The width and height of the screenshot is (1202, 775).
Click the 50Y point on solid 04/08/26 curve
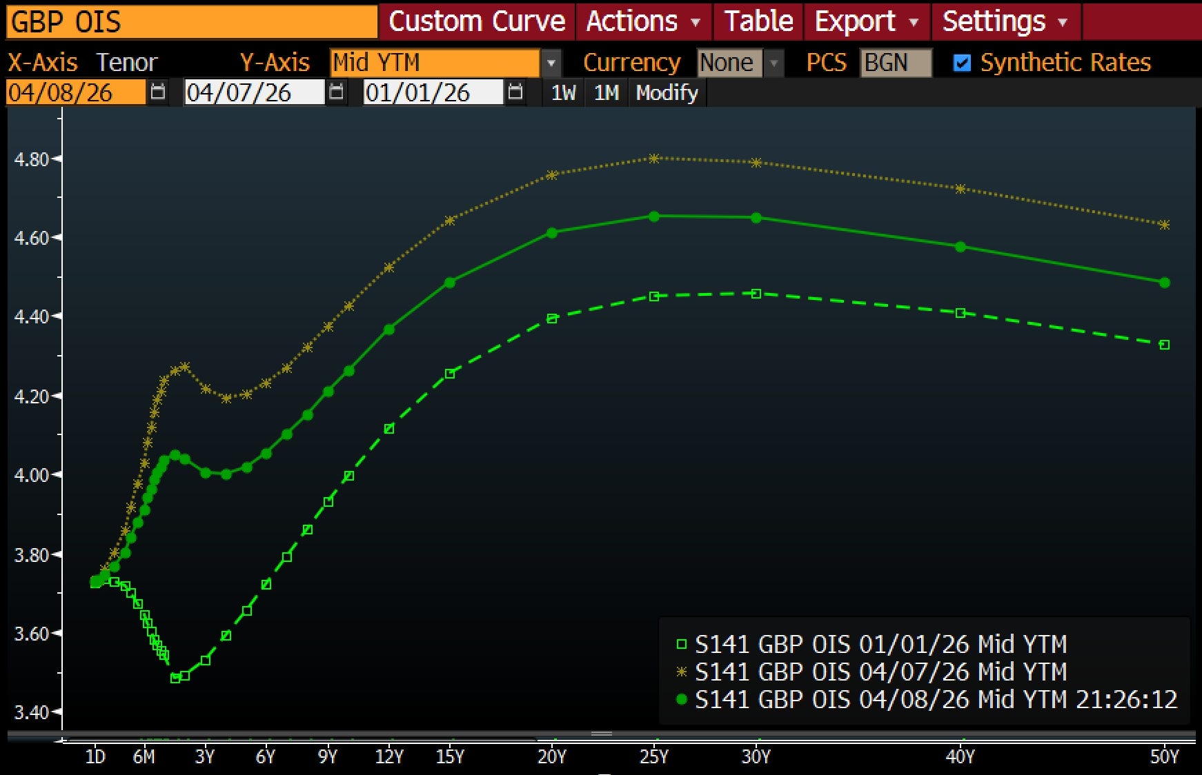pos(1165,283)
